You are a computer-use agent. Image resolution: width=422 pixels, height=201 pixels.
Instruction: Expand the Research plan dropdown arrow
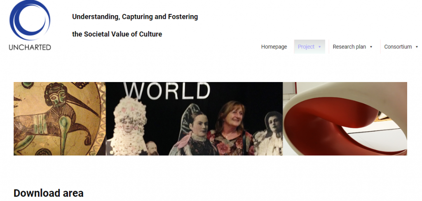(x=371, y=47)
